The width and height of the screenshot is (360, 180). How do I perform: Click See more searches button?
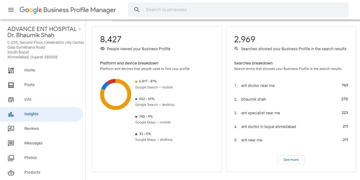(291, 160)
